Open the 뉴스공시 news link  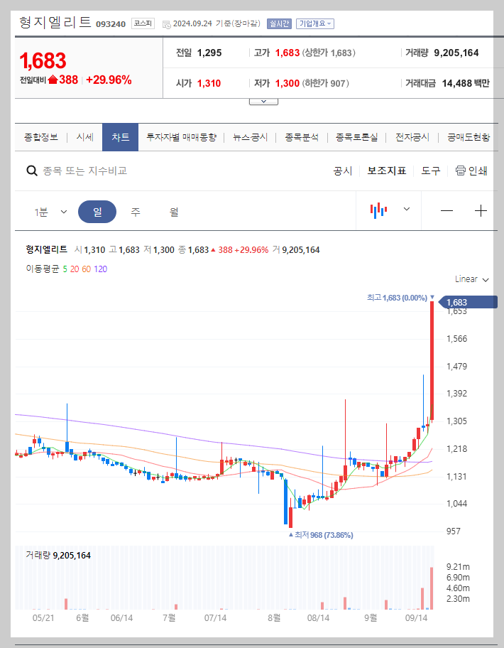tap(248, 136)
